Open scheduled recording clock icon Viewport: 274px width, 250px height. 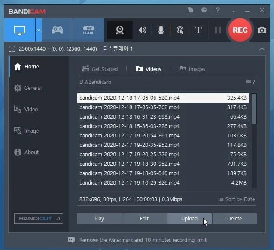pyautogui.click(x=204, y=10)
